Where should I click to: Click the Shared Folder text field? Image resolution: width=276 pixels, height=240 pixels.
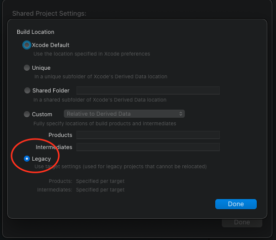(148, 90)
